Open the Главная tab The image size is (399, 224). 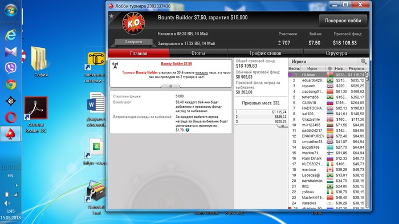(139, 53)
